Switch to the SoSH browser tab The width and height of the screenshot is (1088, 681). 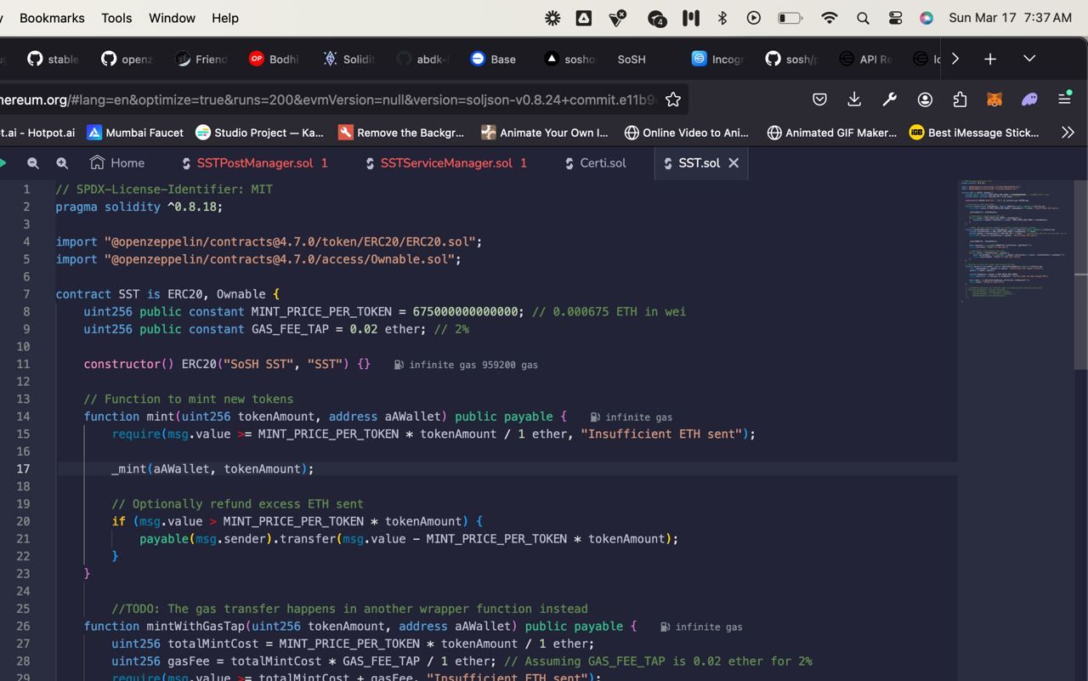pos(632,59)
